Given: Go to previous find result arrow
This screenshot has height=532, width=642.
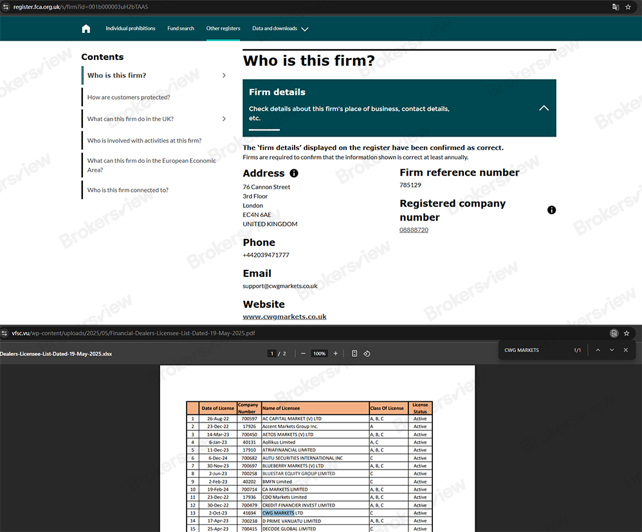Looking at the screenshot, I should [x=598, y=350].
